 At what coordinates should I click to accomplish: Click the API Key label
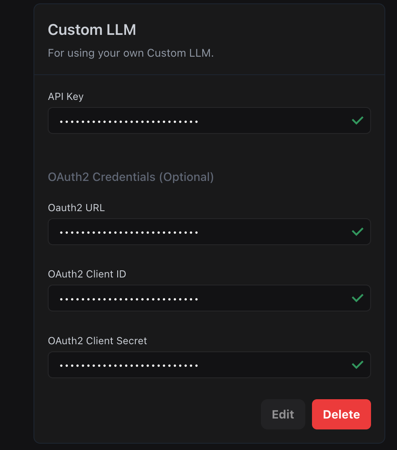coord(66,96)
